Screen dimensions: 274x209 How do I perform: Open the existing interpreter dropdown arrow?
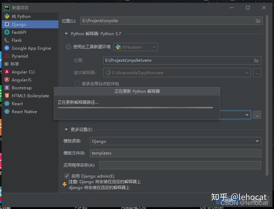(x=247, y=115)
